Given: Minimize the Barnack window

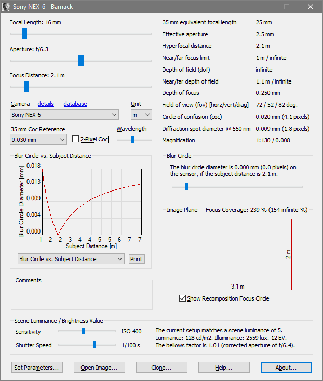Looking at the screenshot, I should pyautogui.click(x=263, y=7).
